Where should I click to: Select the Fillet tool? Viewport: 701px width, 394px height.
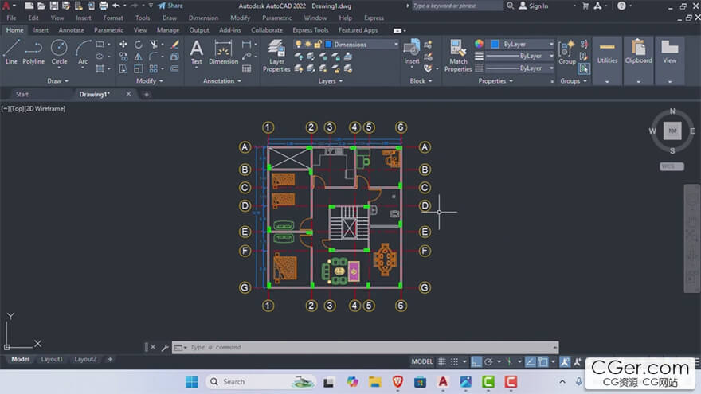click(154, 57)
